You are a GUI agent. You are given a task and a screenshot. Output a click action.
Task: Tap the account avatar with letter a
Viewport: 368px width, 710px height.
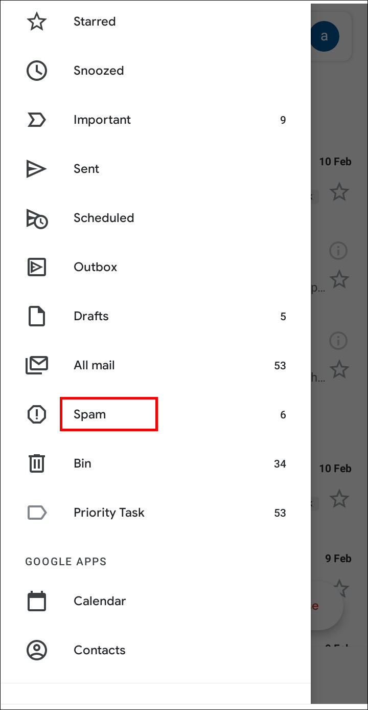coord(324,36)
